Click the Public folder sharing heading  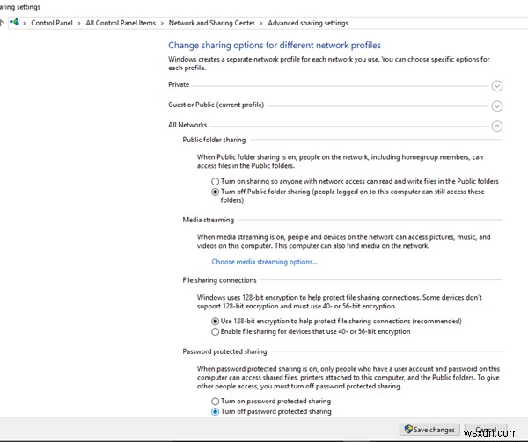[x=214, y=140]
